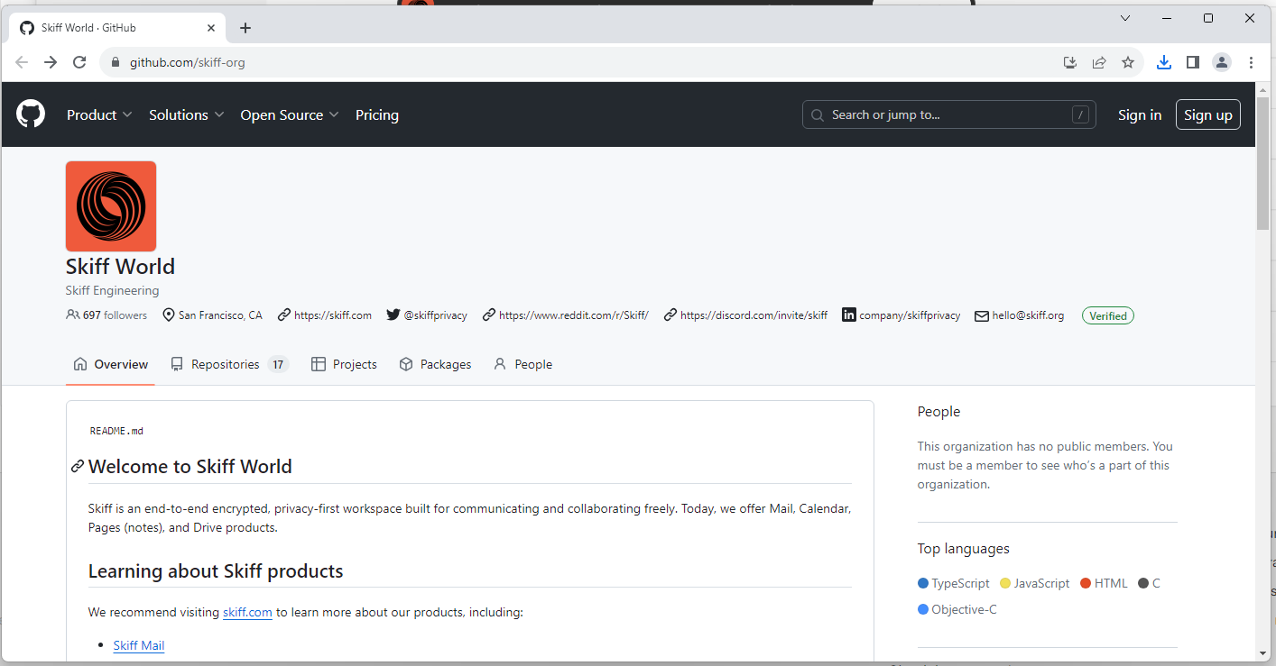Open a new tab with plus button

click(x=245, y=28)
